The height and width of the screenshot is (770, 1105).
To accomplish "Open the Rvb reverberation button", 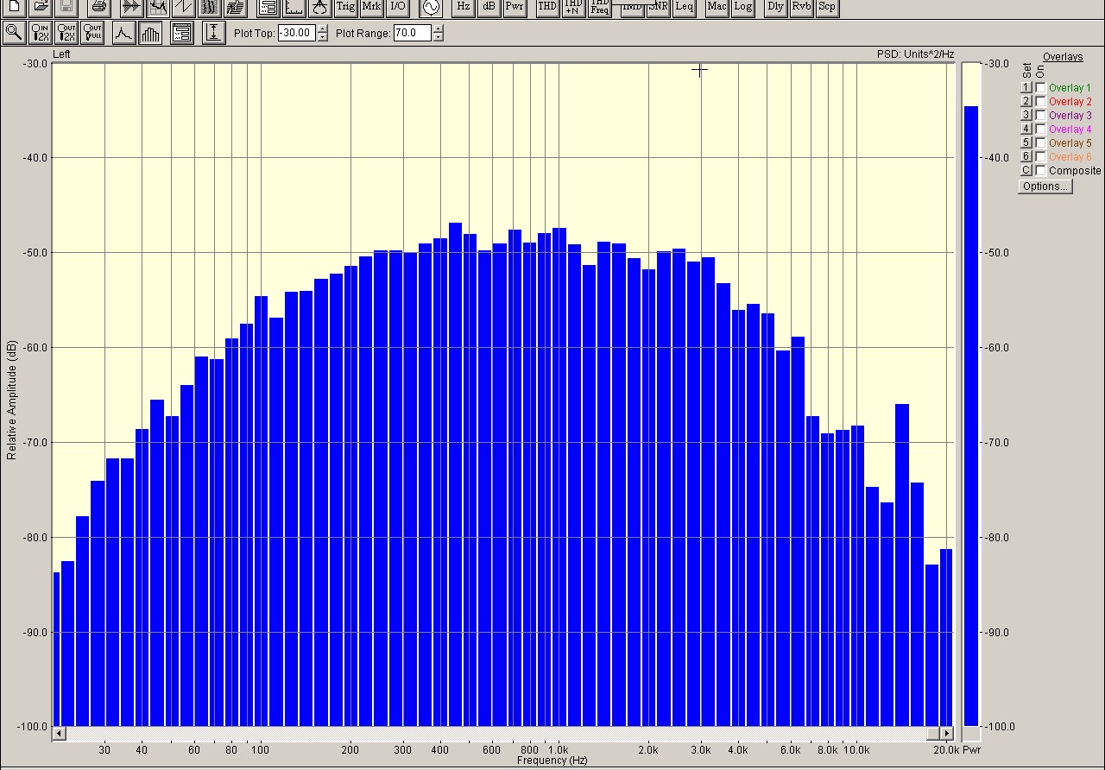I will pos(801,7).
